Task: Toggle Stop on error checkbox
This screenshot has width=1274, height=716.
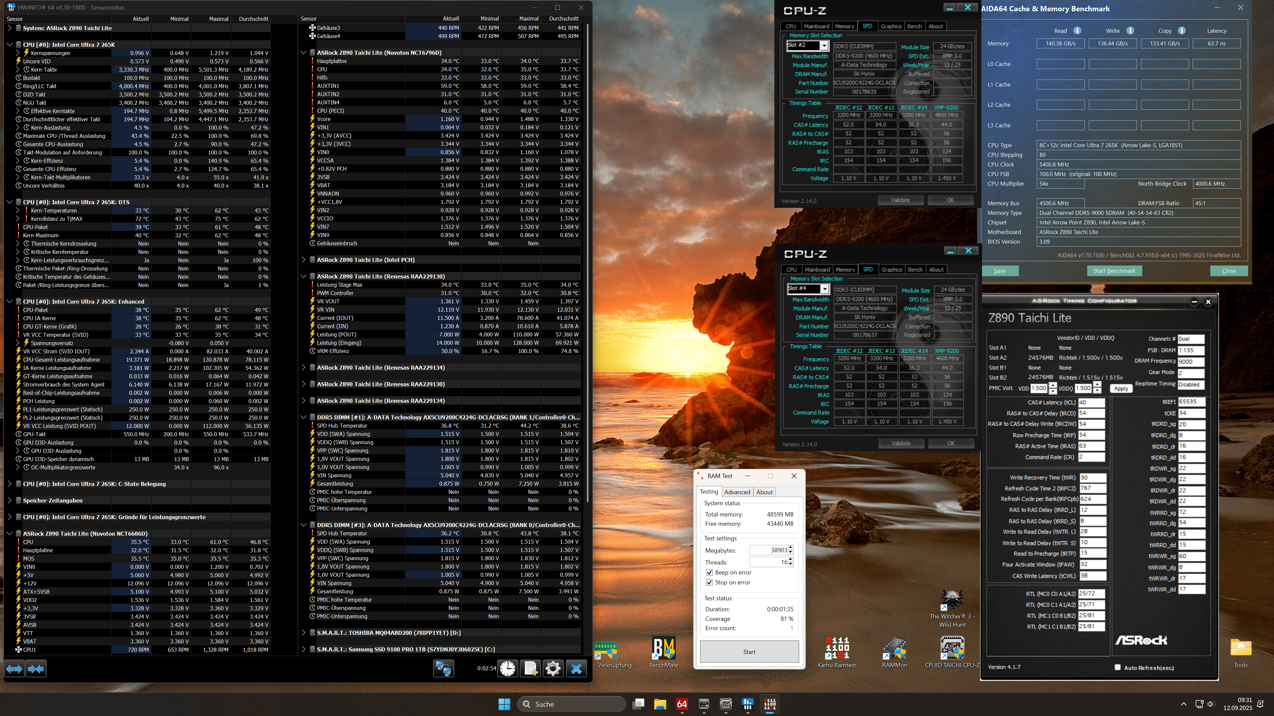Action: pyautogui.click(x=710, y=582)
